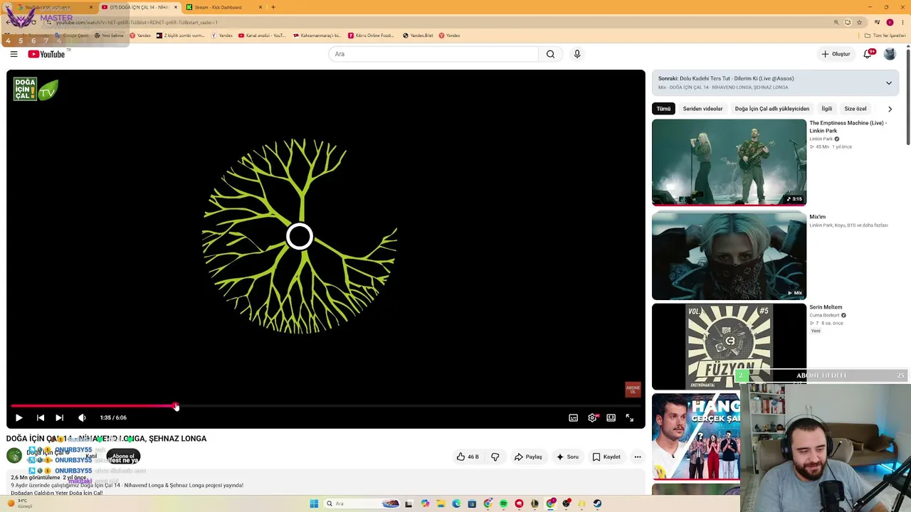Skip to the previous video
911x512 pixels.
coord(41,417)
